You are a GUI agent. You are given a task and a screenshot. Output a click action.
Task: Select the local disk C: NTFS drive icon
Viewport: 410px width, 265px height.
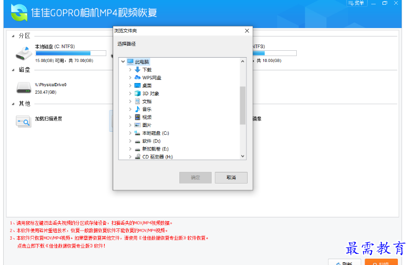point(24,53)
